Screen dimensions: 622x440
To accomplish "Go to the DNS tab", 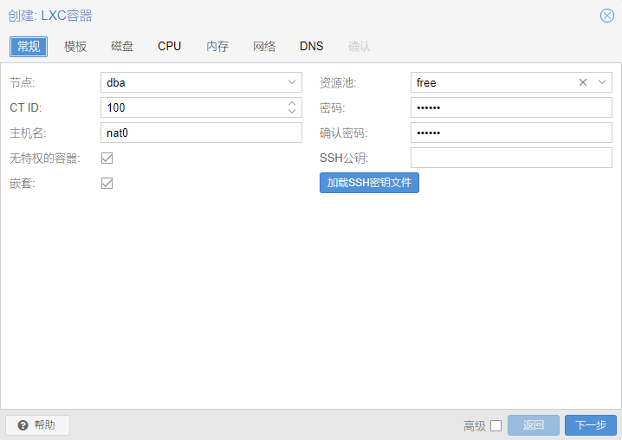I will point(312,46).
